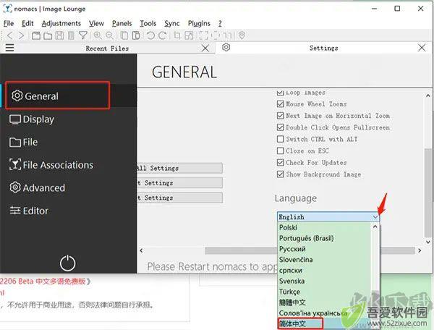
Task: Open the Language combo box showing English
Action: tap(328, 217)
